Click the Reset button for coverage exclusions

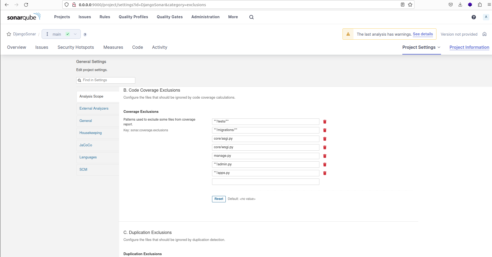tap(219, 199)
